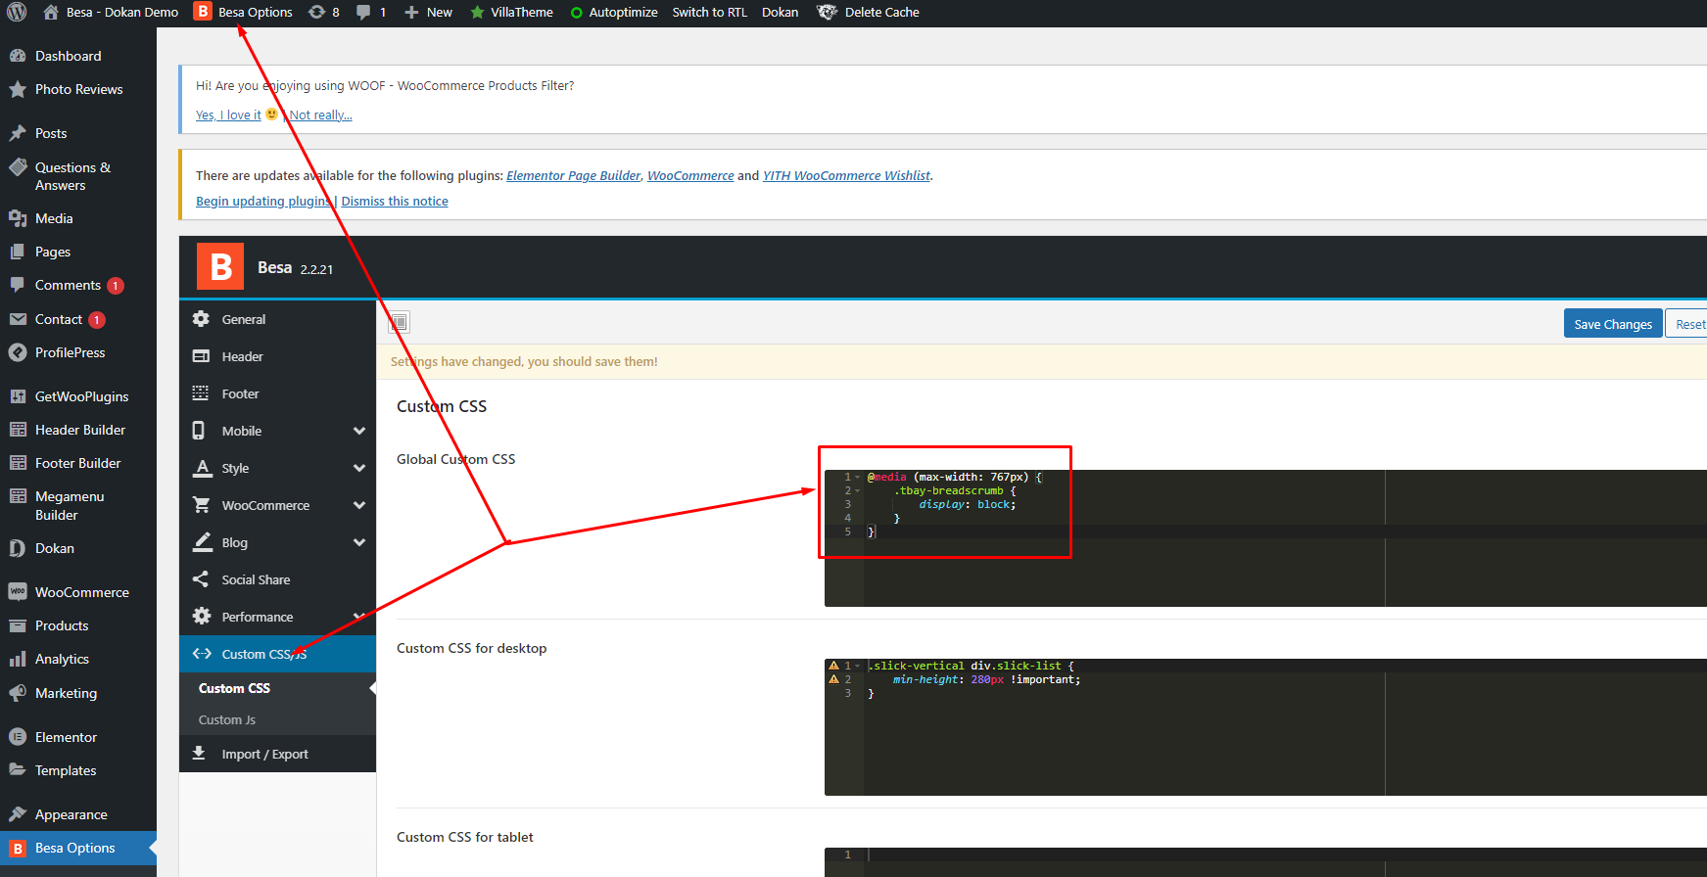
Task: Open the Import / Export tab
Action: [x=277, y=754]
